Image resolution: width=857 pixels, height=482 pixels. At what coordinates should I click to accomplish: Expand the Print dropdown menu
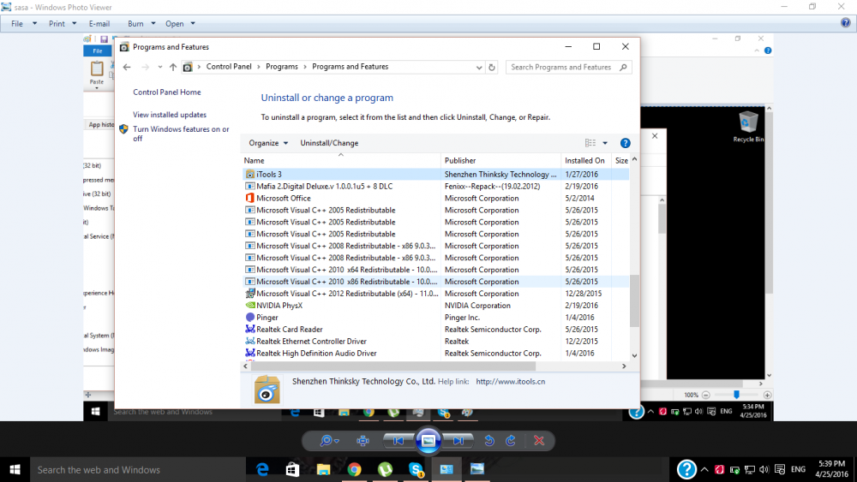[63, 24]
